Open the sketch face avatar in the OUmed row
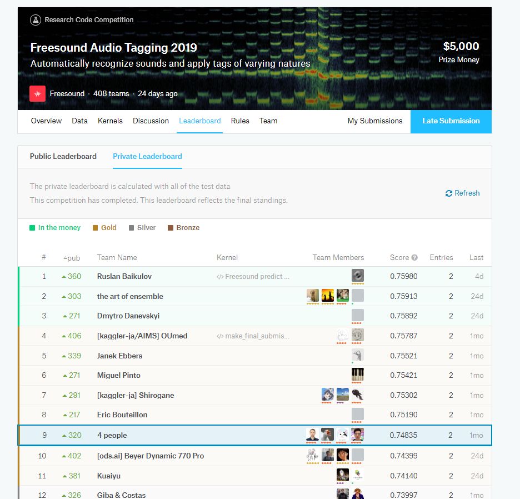The height and width of the screenshot is (499, 520). tap(358, 335)
